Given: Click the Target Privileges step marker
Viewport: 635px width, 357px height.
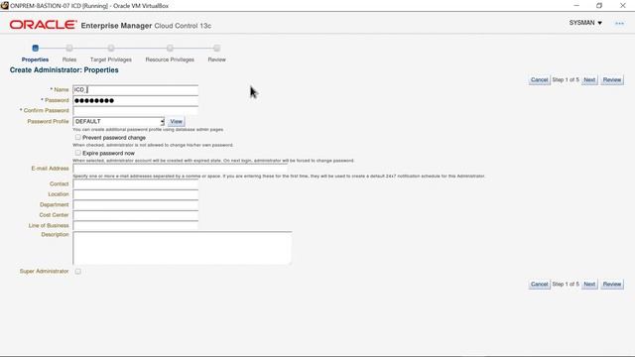Looking at the screenshot, I should tap(111, 49).
